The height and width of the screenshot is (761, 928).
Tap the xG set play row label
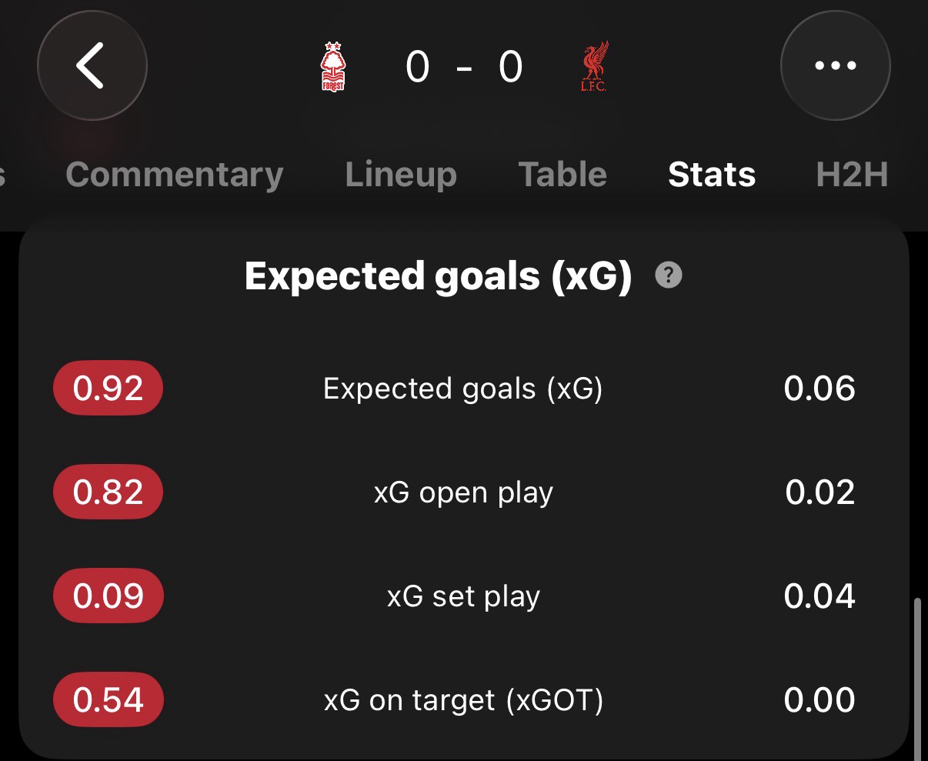[x=463, y=596]
